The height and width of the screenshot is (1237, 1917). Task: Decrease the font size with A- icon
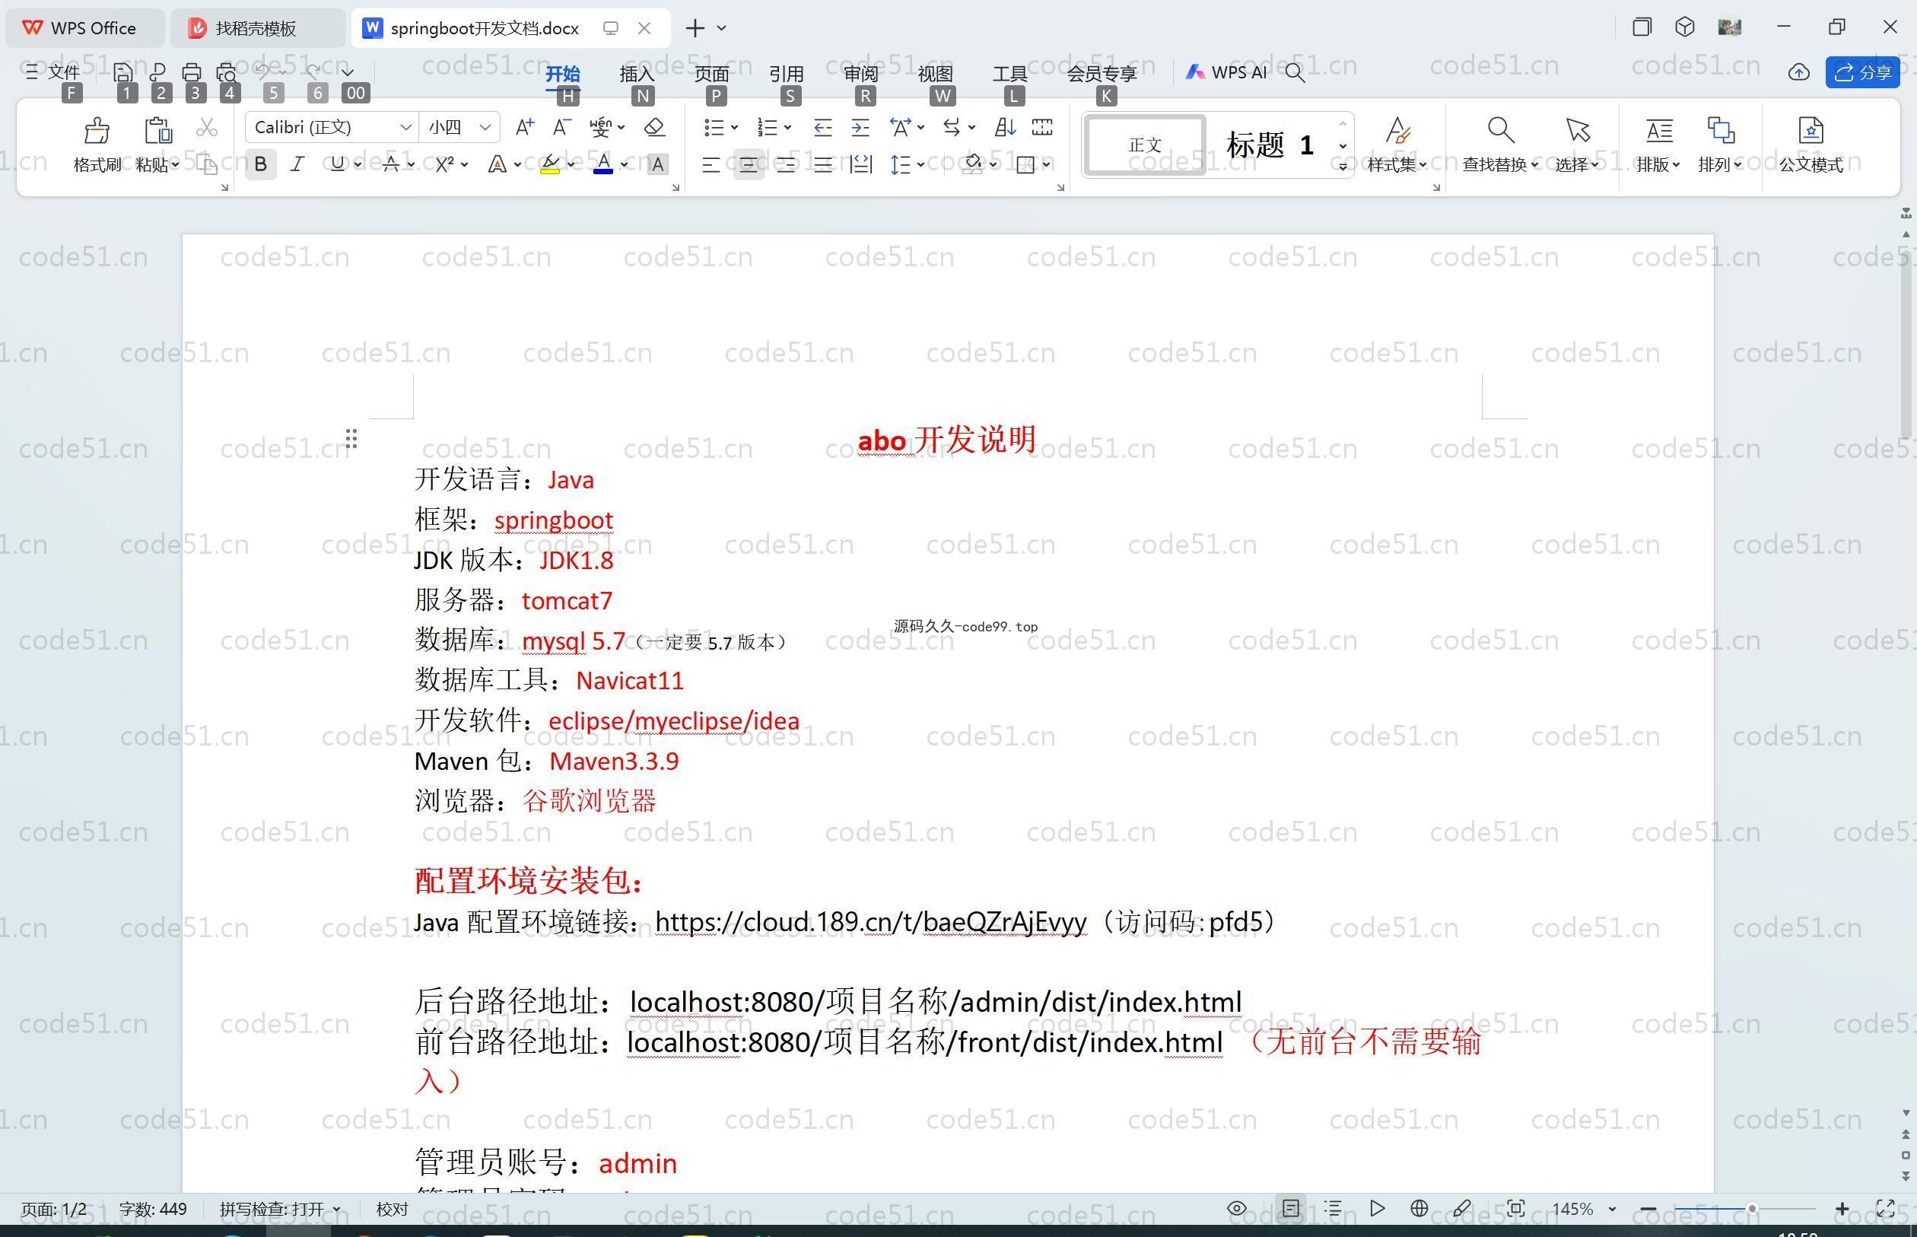[x=562, y=127]
